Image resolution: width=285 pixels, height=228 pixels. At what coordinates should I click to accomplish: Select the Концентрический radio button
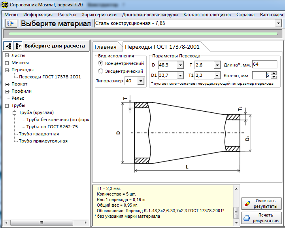tap(101, 63)
